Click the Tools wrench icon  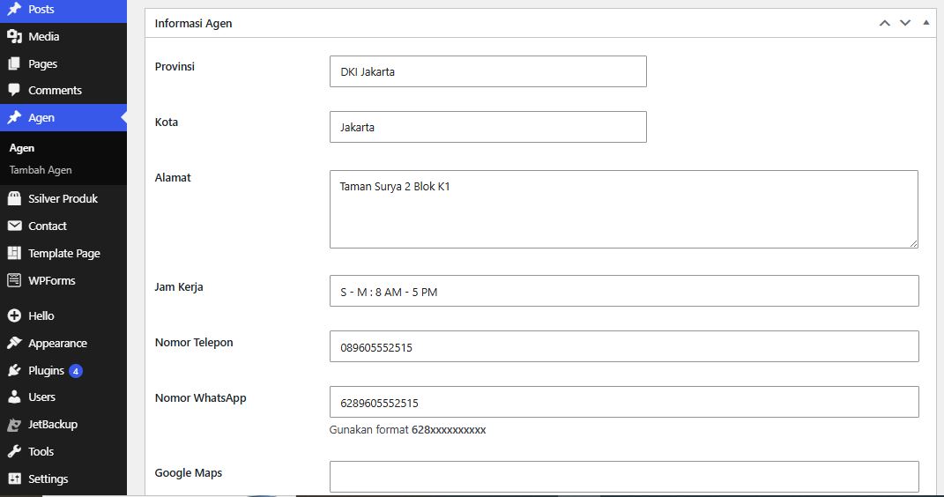click(x=14, y=451)
